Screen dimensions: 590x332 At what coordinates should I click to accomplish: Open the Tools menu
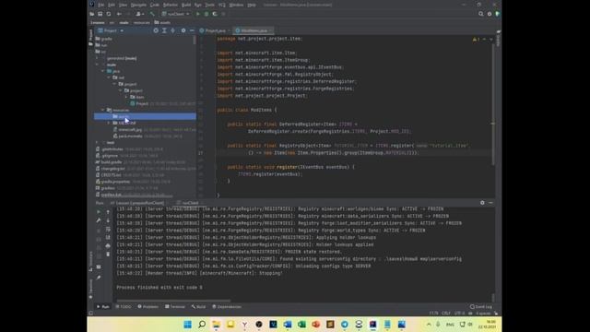(209, 5)
